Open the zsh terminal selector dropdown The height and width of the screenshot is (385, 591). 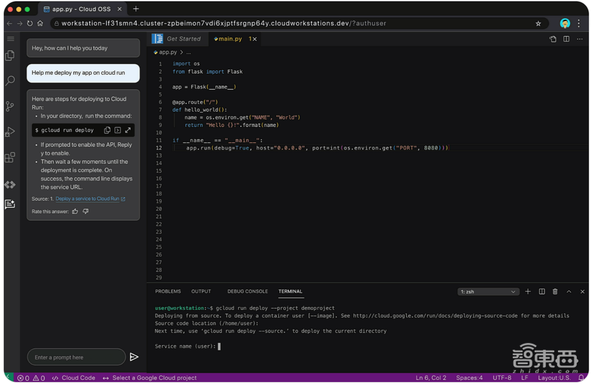pos(488,291)
